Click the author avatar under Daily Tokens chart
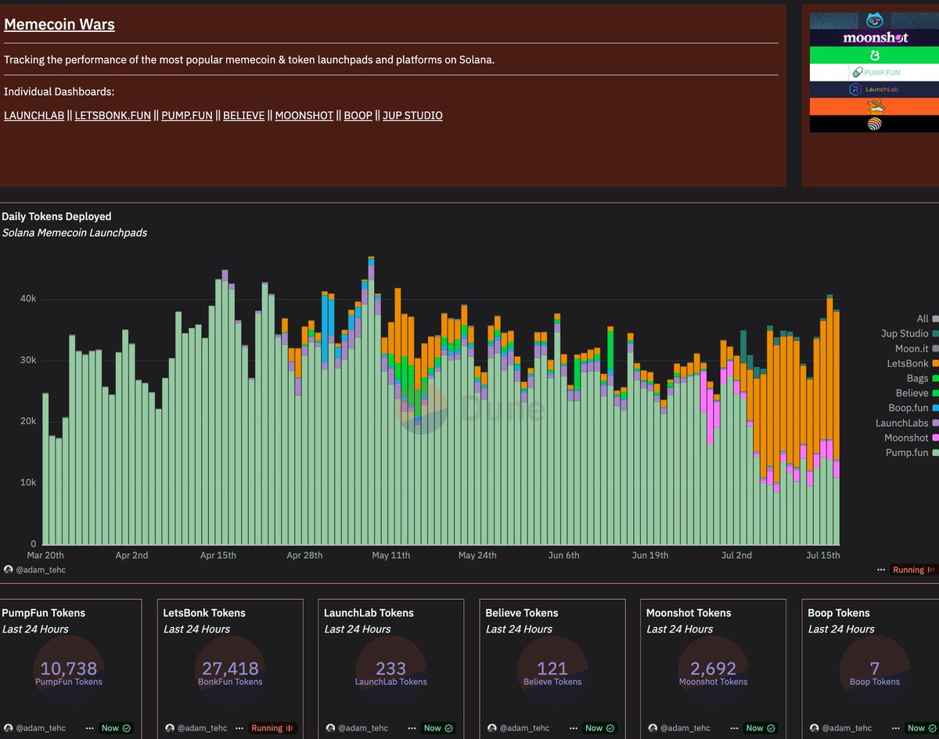This screenshot has height=739, width=939. pyautogui.click(x=9, y=570)
